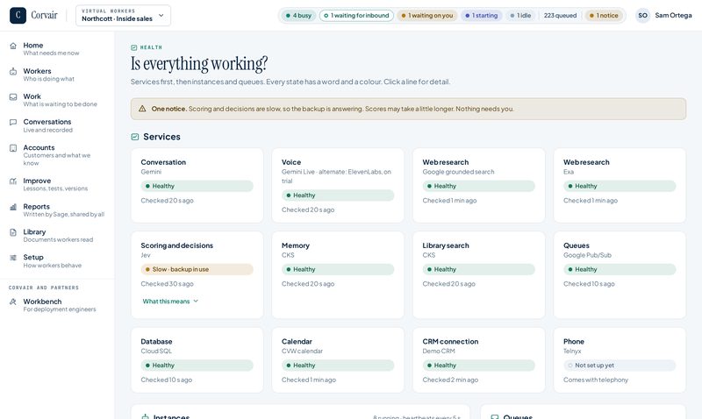Click the chevron next to What this means
The height and width of the screenshot is (419, 702).
(x=196, y=302)
